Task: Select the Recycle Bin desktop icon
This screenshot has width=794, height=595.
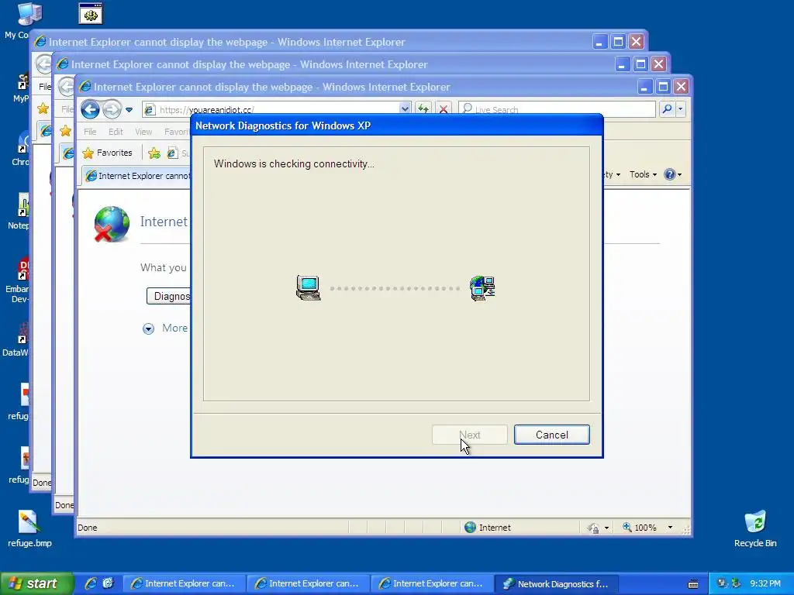Action: 755,528
